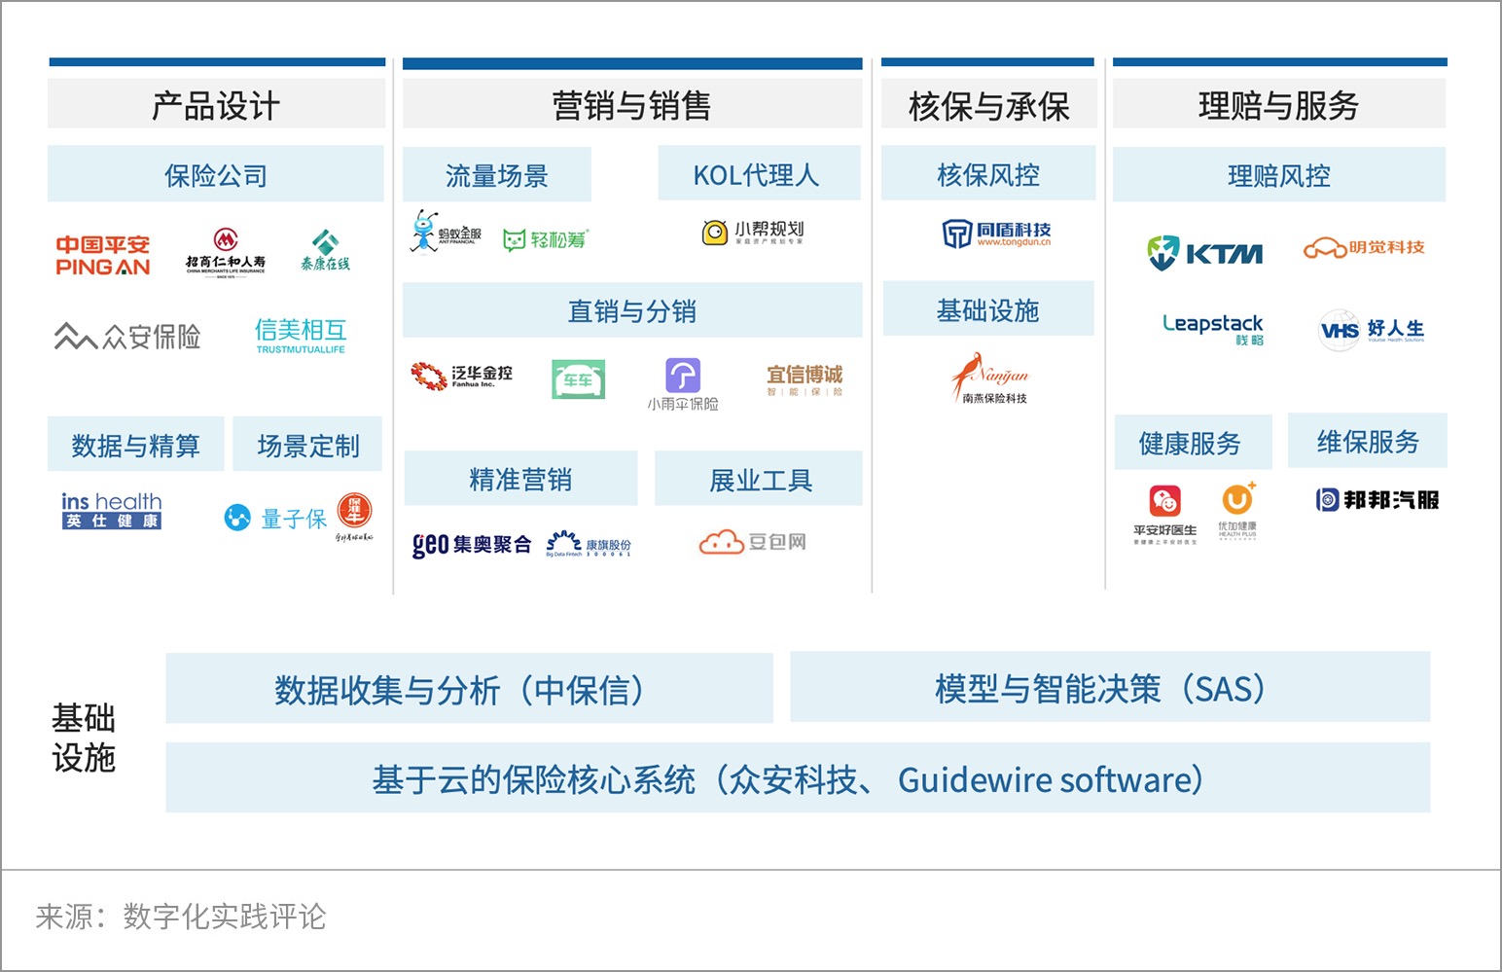1502x972 pixels.
Task: Click the 数据与精算 category label
Action: [x=136, y=445]
